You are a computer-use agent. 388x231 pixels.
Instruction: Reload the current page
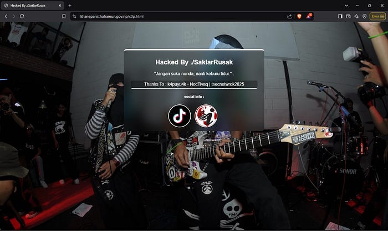tap(22, 16)
